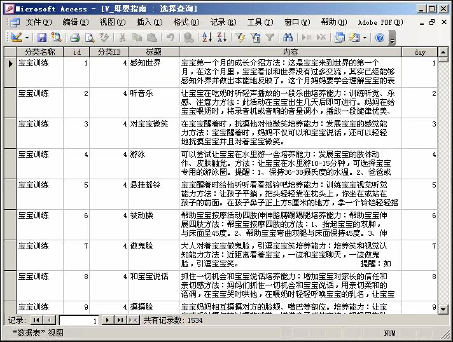Restore the inner query window
Screen dimensions: 453x342
[432, 22]
